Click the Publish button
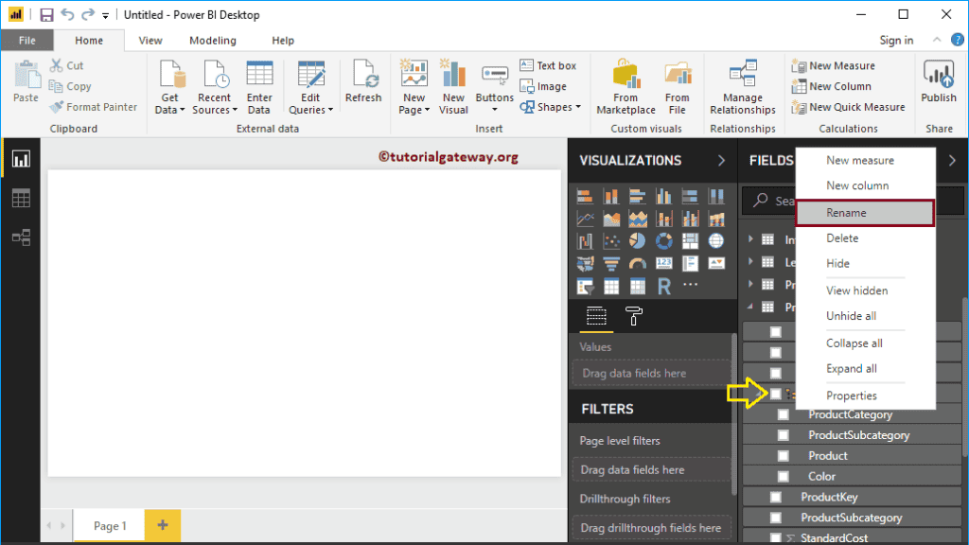969x545 pixels. (938, 81)
